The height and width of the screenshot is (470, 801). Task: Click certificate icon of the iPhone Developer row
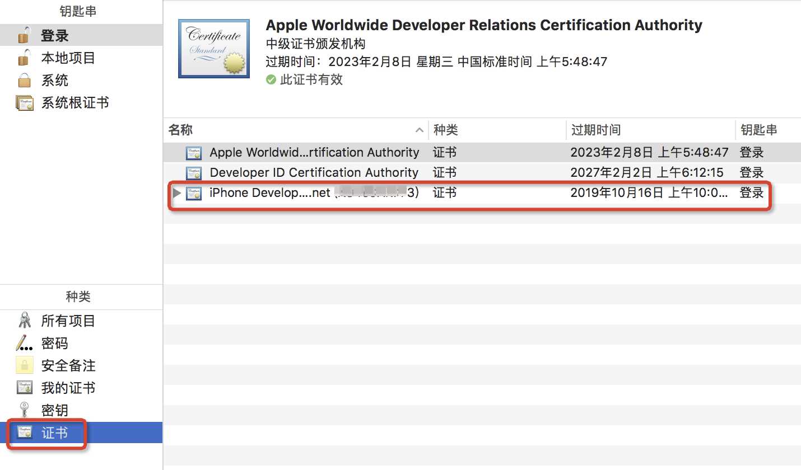coord(194,193)
